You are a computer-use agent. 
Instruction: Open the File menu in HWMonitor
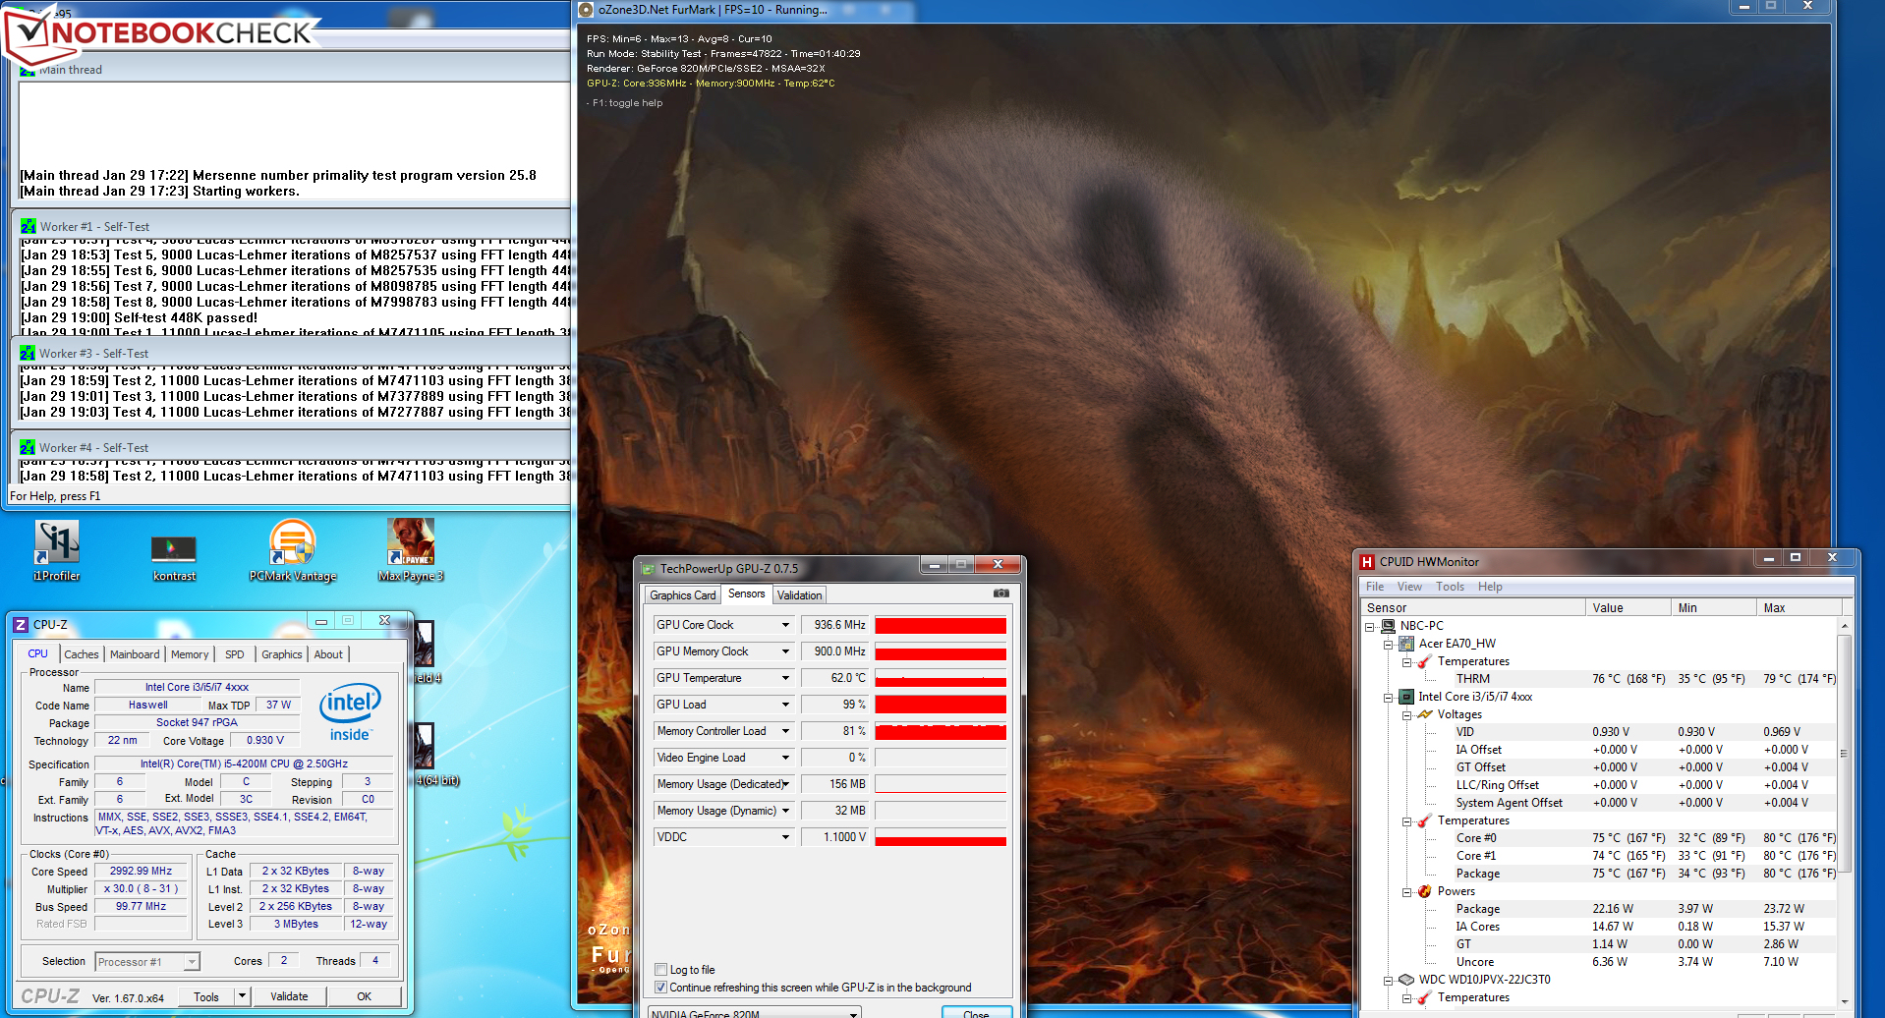tap(1375, 587)
